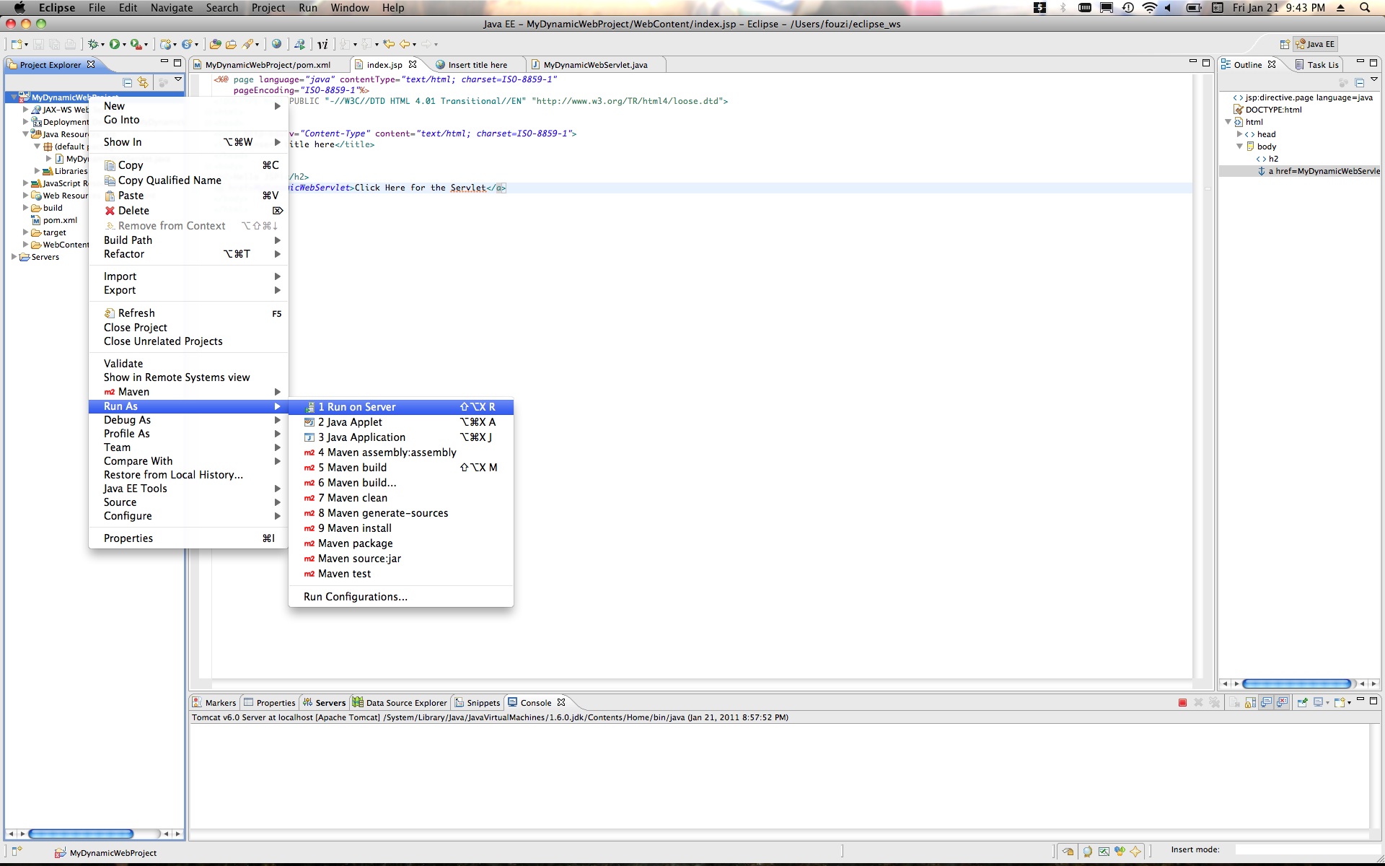The height and width of the screenshot is (866, 1385).
Task: Switch to Insert title here browser tab
Action: [x=472, y=65]
